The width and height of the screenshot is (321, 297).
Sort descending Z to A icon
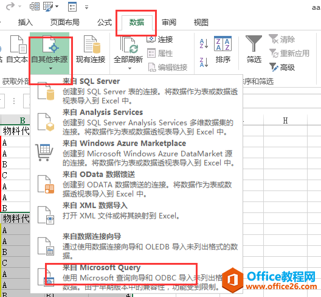tap(204, 62)
